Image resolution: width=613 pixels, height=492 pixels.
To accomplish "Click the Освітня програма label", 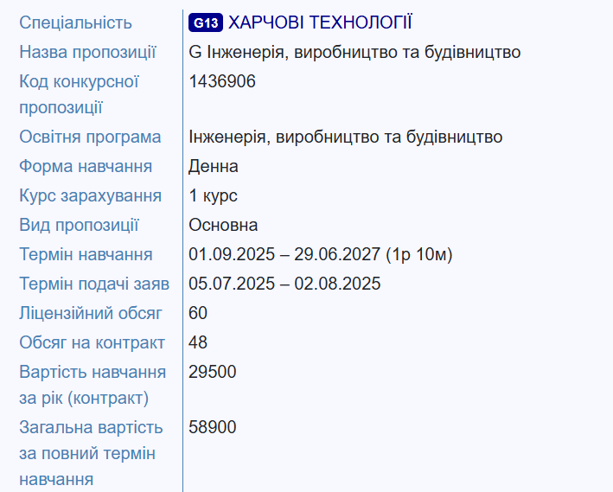I will (90, 137).
